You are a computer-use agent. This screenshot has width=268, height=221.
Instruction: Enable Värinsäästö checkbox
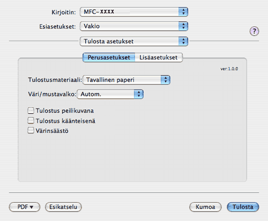pos(31,130)
